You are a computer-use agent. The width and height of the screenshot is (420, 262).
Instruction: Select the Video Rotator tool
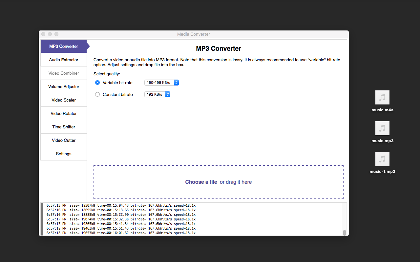tap(63, 113)
